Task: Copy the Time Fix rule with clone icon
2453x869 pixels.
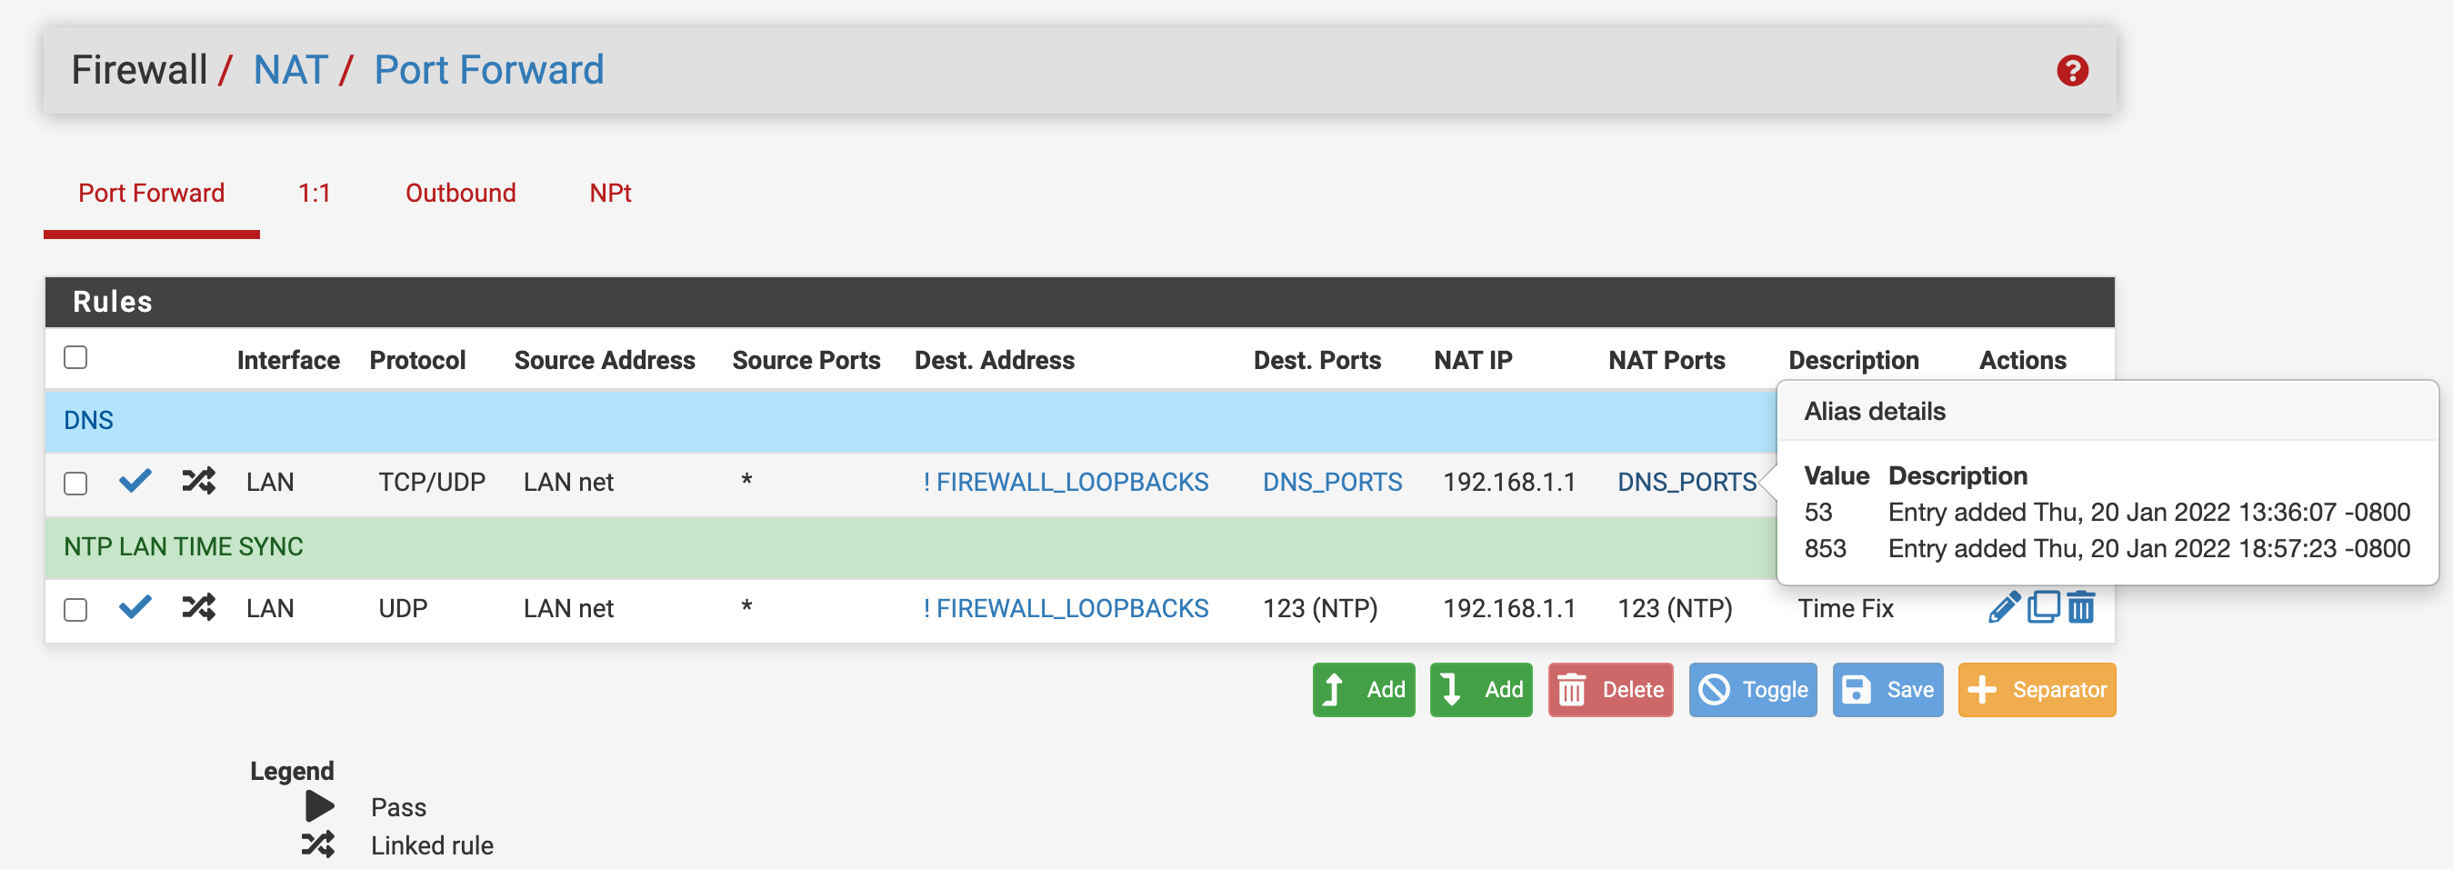Action: click(x=2044, y=607)
